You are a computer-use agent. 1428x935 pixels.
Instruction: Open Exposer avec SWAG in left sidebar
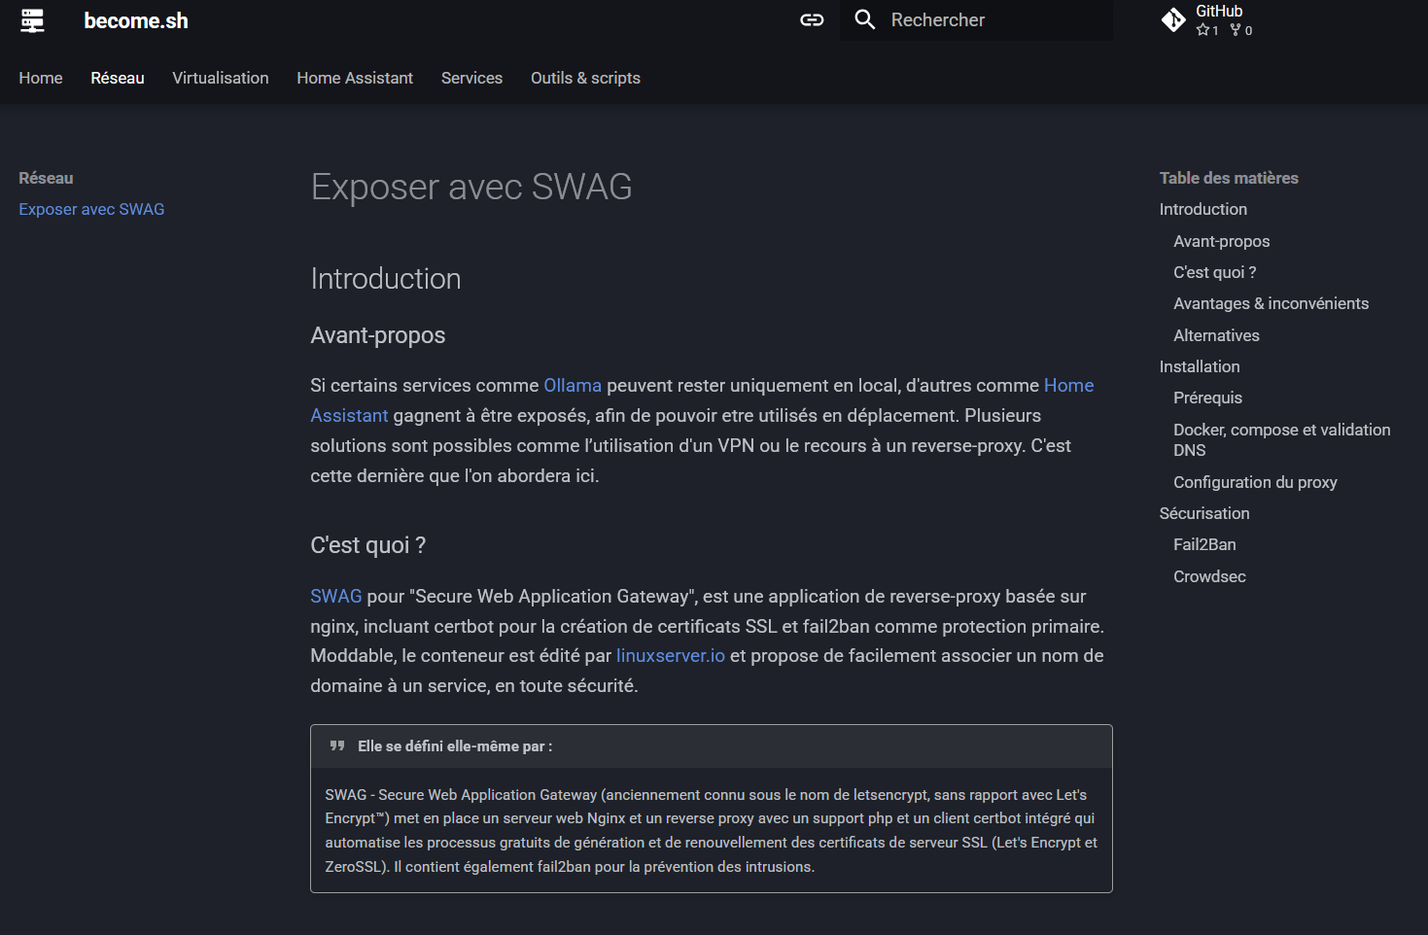(91, 209)
